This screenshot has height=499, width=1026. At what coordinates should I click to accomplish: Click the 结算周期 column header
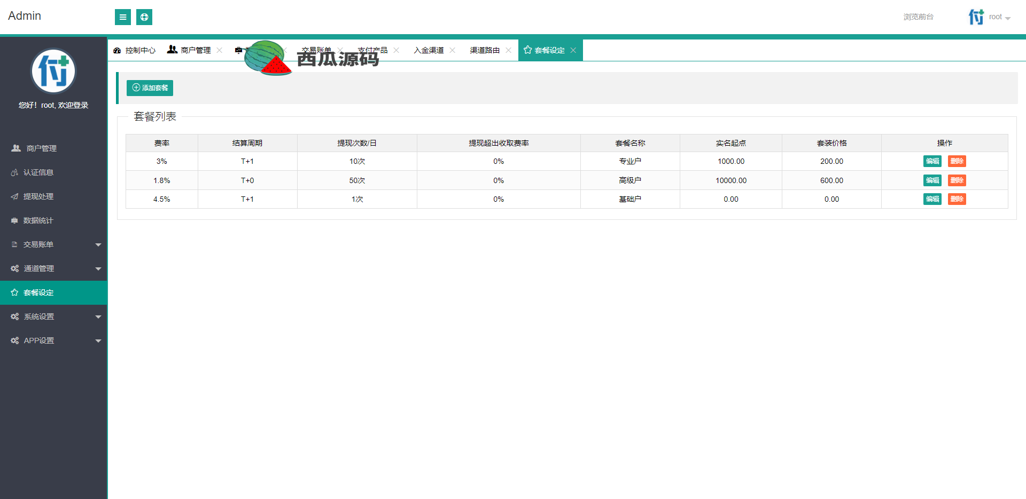[x=247, y=143]
